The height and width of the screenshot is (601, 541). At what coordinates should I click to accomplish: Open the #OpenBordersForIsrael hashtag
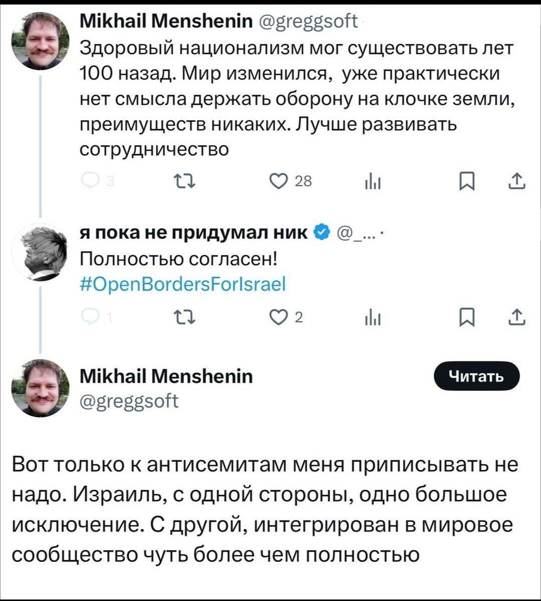point(183,284)
